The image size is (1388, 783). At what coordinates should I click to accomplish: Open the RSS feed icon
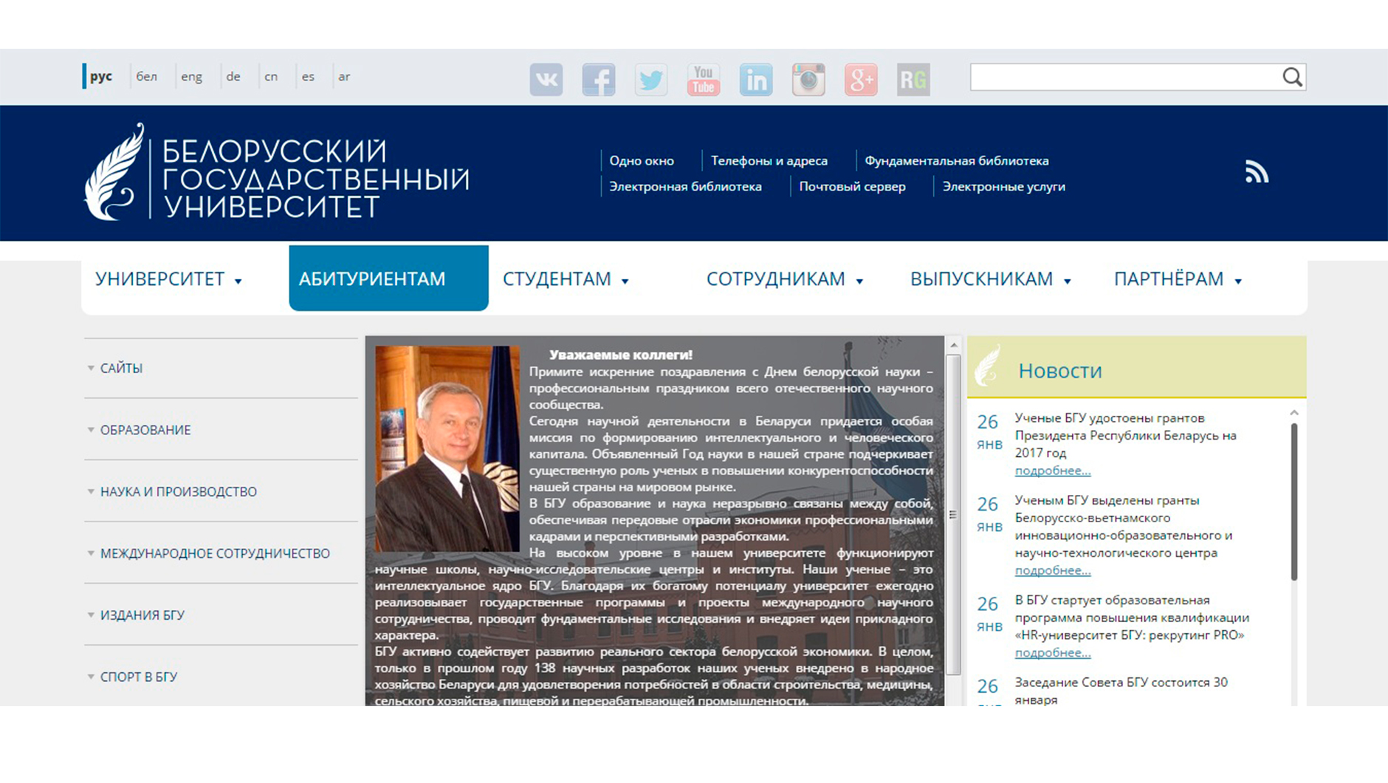pyautogui.click(x=1257, y=172)
